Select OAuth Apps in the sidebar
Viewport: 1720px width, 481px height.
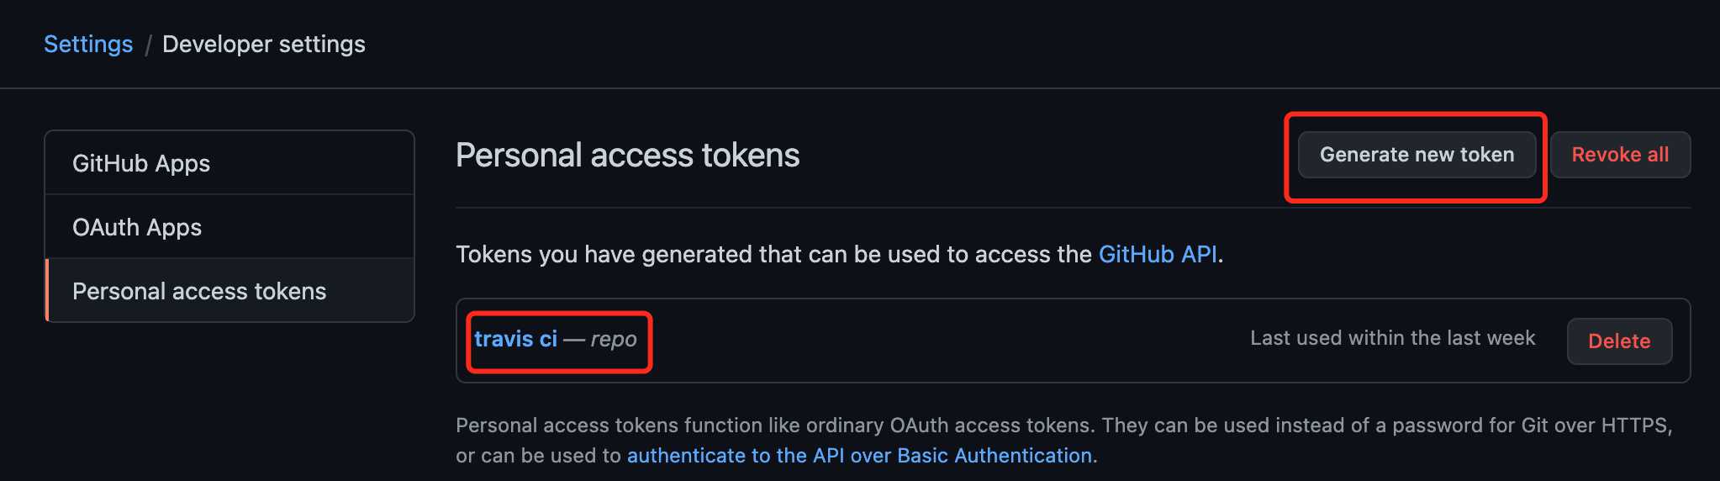(x=137, y=227)
